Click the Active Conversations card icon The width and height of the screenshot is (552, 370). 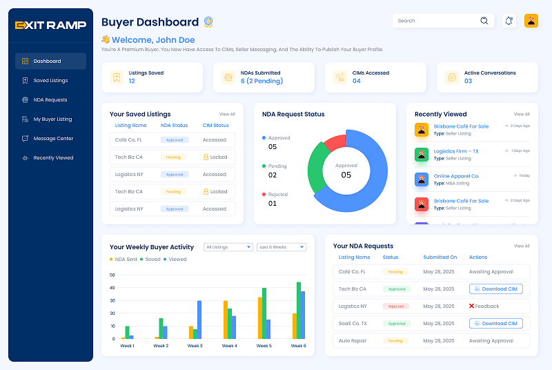click(x=451, y=77)
